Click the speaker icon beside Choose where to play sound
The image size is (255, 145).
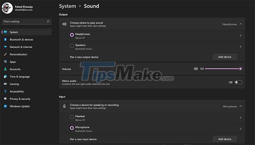click(x=64, y=24)
